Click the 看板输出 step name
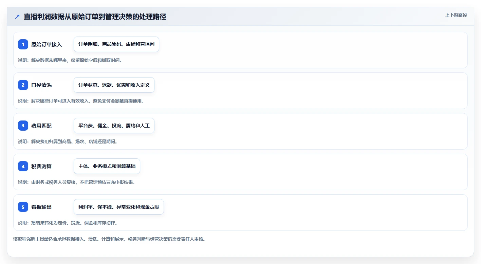The height and width of the screenshot is (264, 481). coord(41,207)
